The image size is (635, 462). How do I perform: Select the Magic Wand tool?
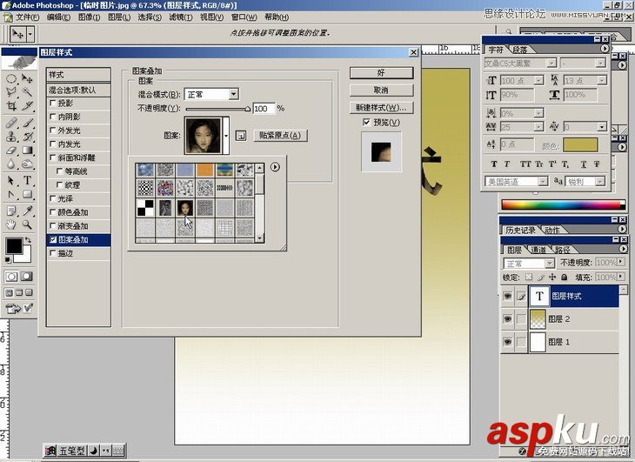pos(27,92)
